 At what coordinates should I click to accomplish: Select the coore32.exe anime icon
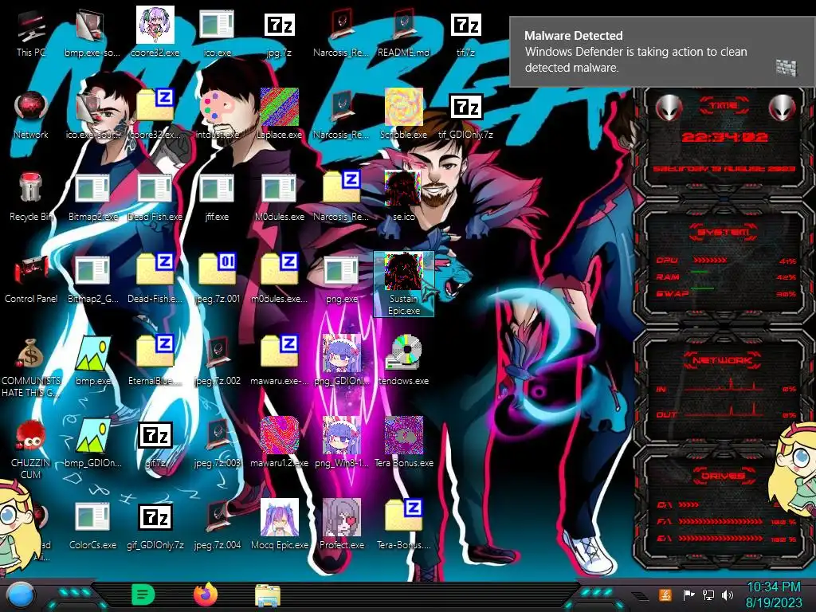coord(155,30)
